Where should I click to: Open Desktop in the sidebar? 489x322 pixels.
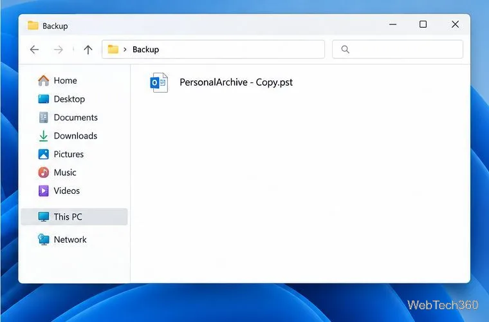69,99
